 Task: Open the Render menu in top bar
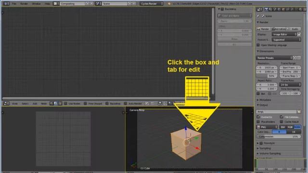pos(24,3)
